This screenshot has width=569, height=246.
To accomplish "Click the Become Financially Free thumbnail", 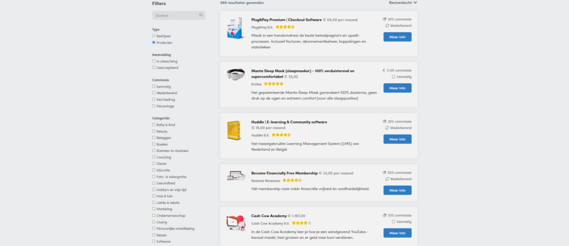I will 236,176.
